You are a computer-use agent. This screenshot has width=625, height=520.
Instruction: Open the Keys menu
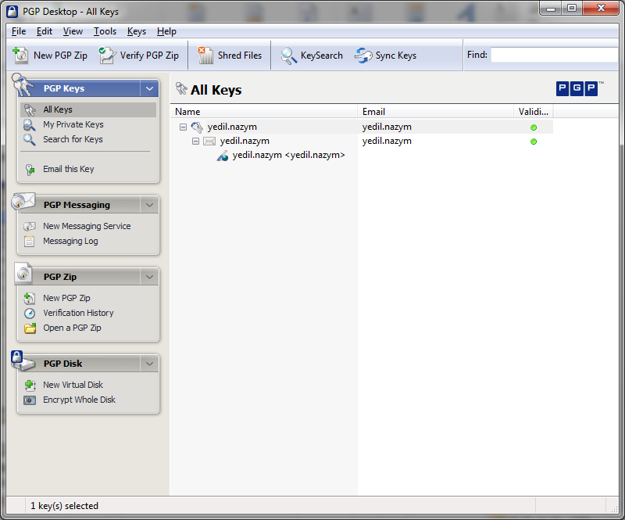[x=137, y=31]
